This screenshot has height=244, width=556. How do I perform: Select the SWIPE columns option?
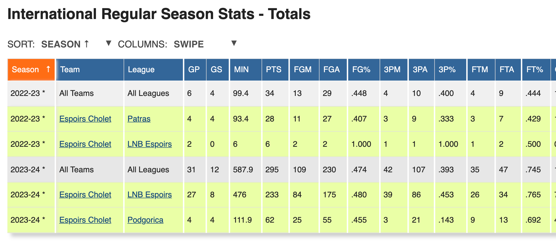[x=189, y=44]
